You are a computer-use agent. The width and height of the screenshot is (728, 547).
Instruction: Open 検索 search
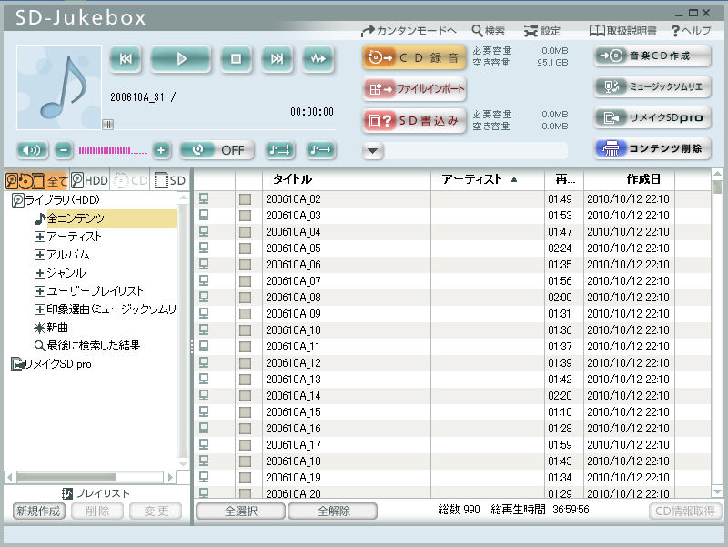(489, 31)
